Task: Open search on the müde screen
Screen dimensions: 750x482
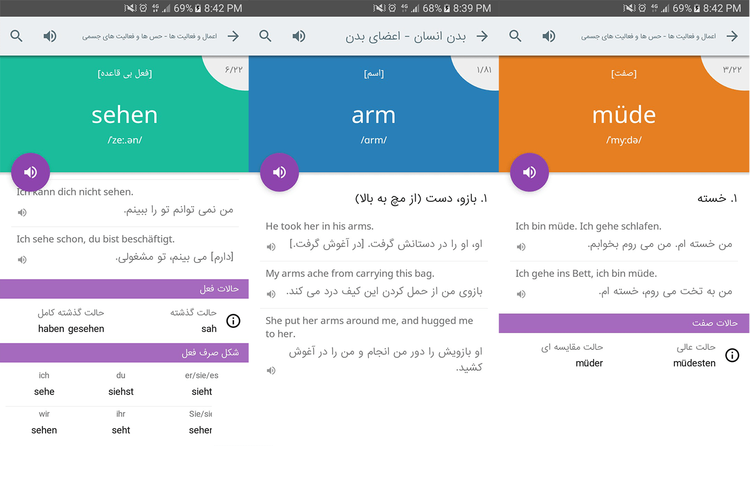Action: (x=515, y=36)
